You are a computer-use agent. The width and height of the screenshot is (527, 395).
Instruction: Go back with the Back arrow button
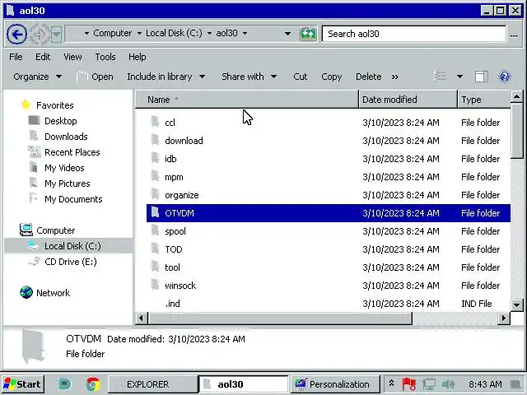(16, 34)
